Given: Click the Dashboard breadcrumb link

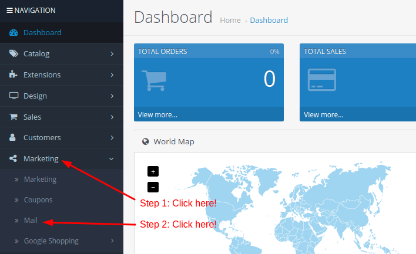Looking at the screenshot, I should coord(269,21).
